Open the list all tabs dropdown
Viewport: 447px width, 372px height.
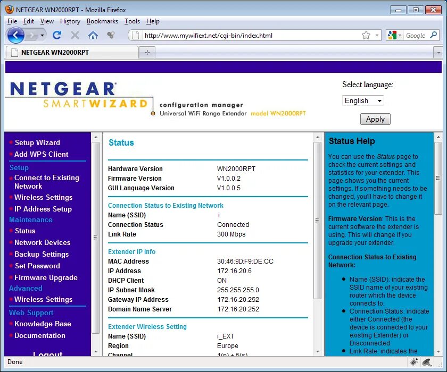(x=438, y=53)
